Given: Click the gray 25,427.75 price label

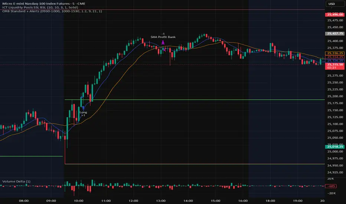Looking at the screenshot, I should click(x=335, y=33).
